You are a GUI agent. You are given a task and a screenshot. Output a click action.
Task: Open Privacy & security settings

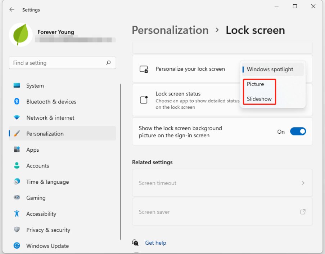48,230
